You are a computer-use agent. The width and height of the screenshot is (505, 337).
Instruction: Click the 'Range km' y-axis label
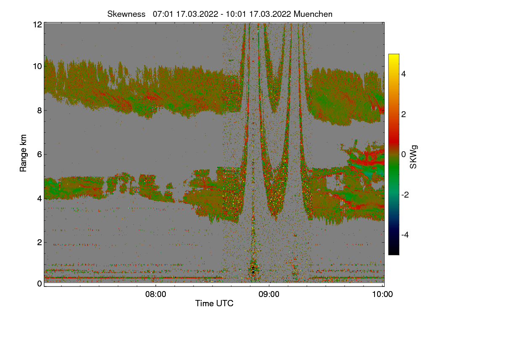24,153
